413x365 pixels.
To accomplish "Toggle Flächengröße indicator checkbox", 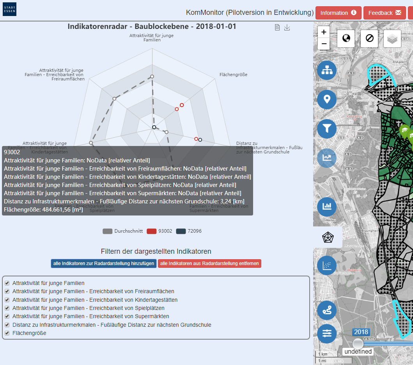I will [7, 333].
